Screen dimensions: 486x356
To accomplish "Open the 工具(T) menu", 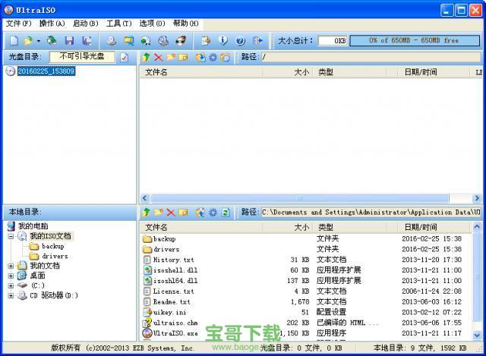I will click(118, 24).
